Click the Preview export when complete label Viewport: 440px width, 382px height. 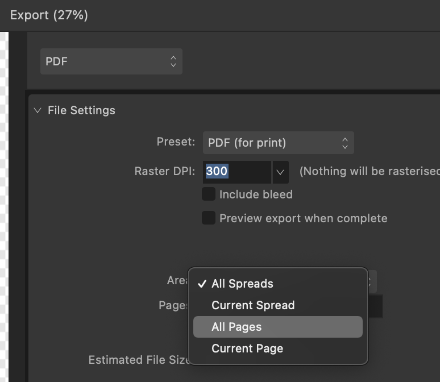coord(304,218)
